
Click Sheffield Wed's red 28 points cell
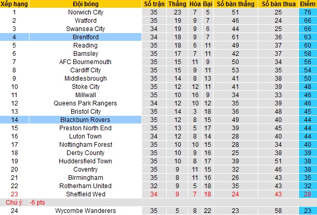click(308, 194)
